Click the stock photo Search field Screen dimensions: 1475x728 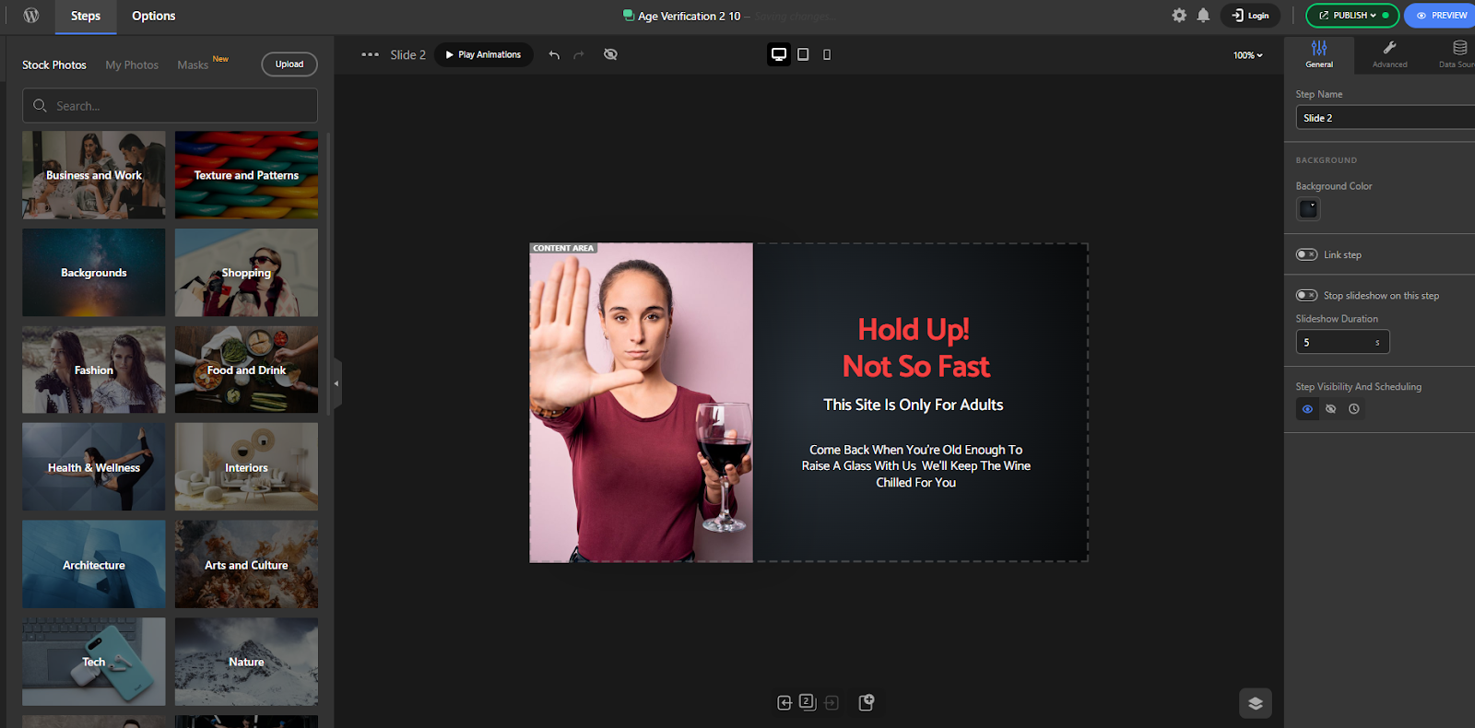pyautogui.click(x=170, y=106)
